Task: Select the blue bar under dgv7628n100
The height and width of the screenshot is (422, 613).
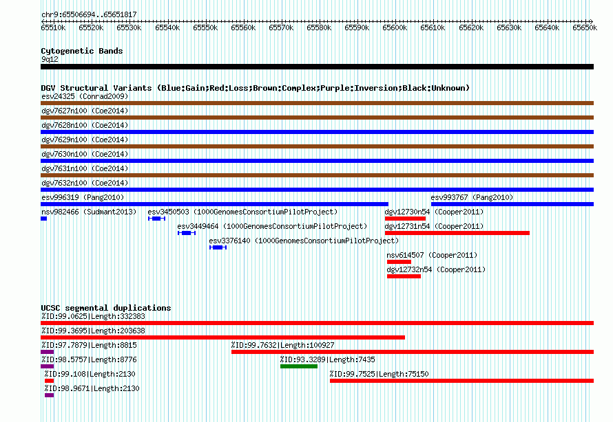Action: click(x=317, y=132)
